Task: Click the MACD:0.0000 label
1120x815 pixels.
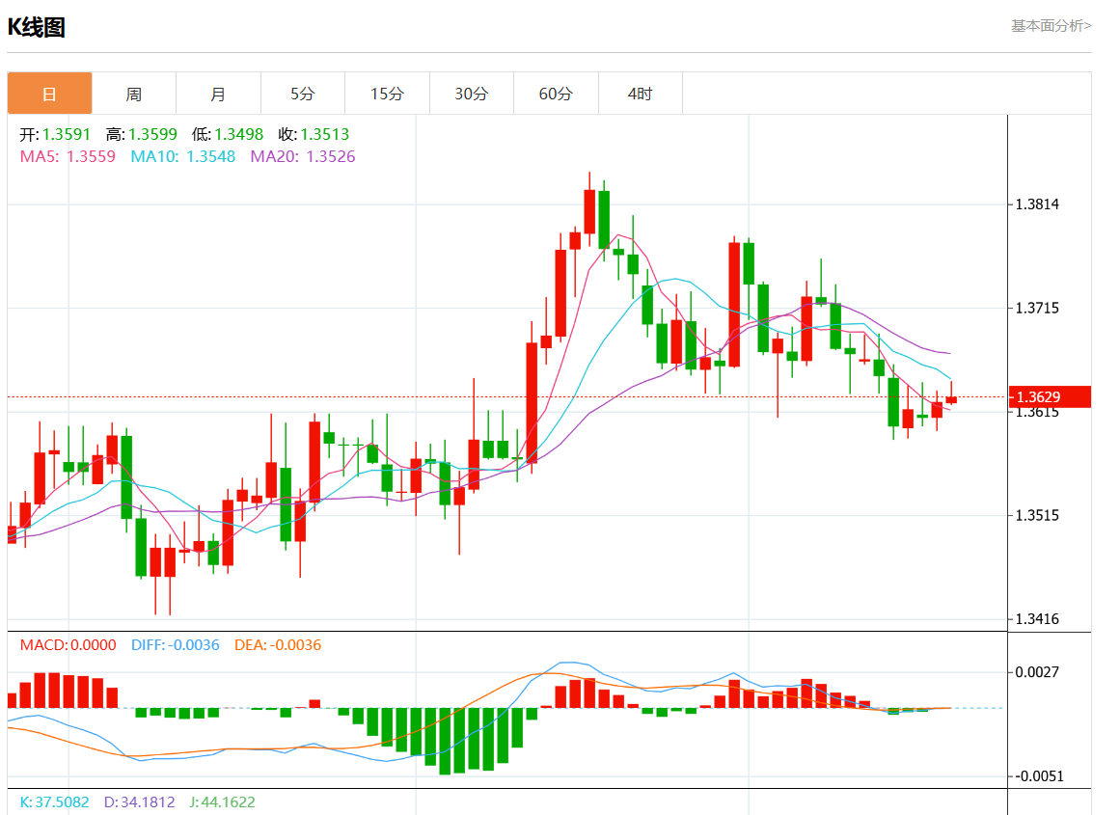Action: (x=68, y=645)
